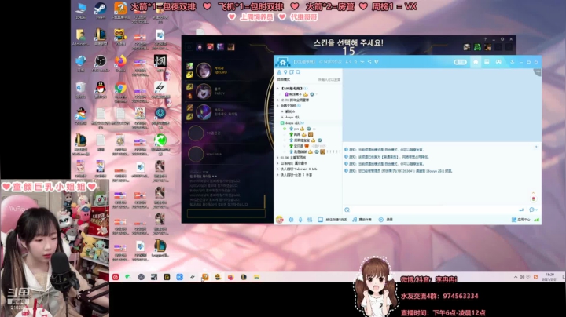This screenshot has width=566, height=317.
Task: Mute the speaker in the YY bottom toolbar
Action: (x=291, y=220)
